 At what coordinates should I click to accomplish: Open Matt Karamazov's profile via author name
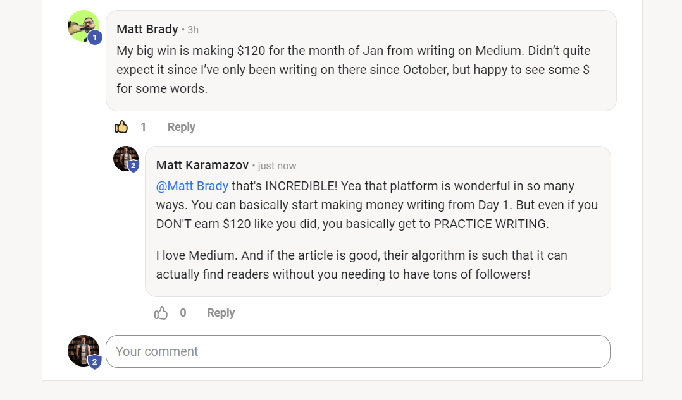pyautogui.click(x=202, y=165)
